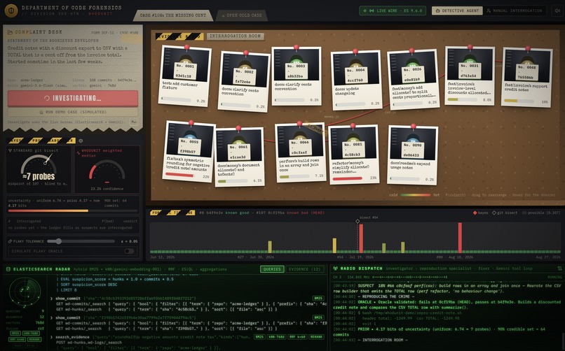Click the Investigating button
The width and height of the screenshot is (565, 351).
pyautogui.click(x=73, y=98)
